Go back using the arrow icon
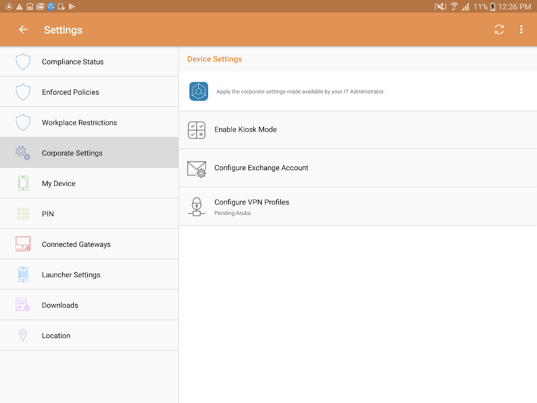Screen dimensions: 537x403 pyautogui.click(x=23, y=30)
